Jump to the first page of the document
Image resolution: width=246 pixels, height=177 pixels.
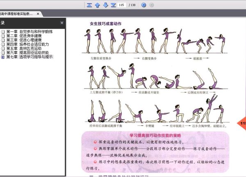(89, 5)
